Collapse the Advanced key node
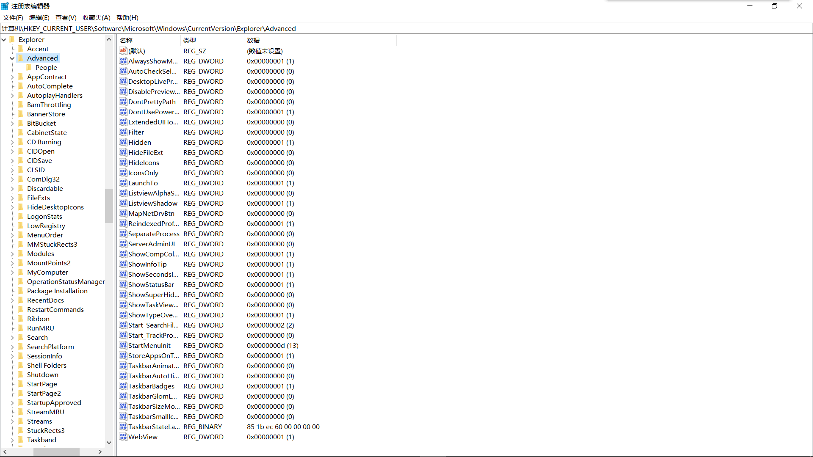 point(12,58)
